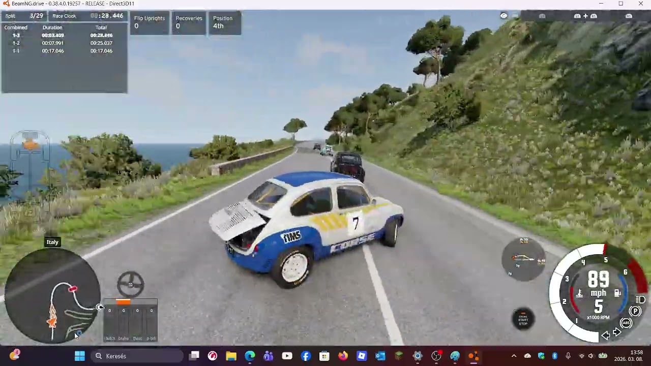Open the battery status tray icon

point(603,356)
